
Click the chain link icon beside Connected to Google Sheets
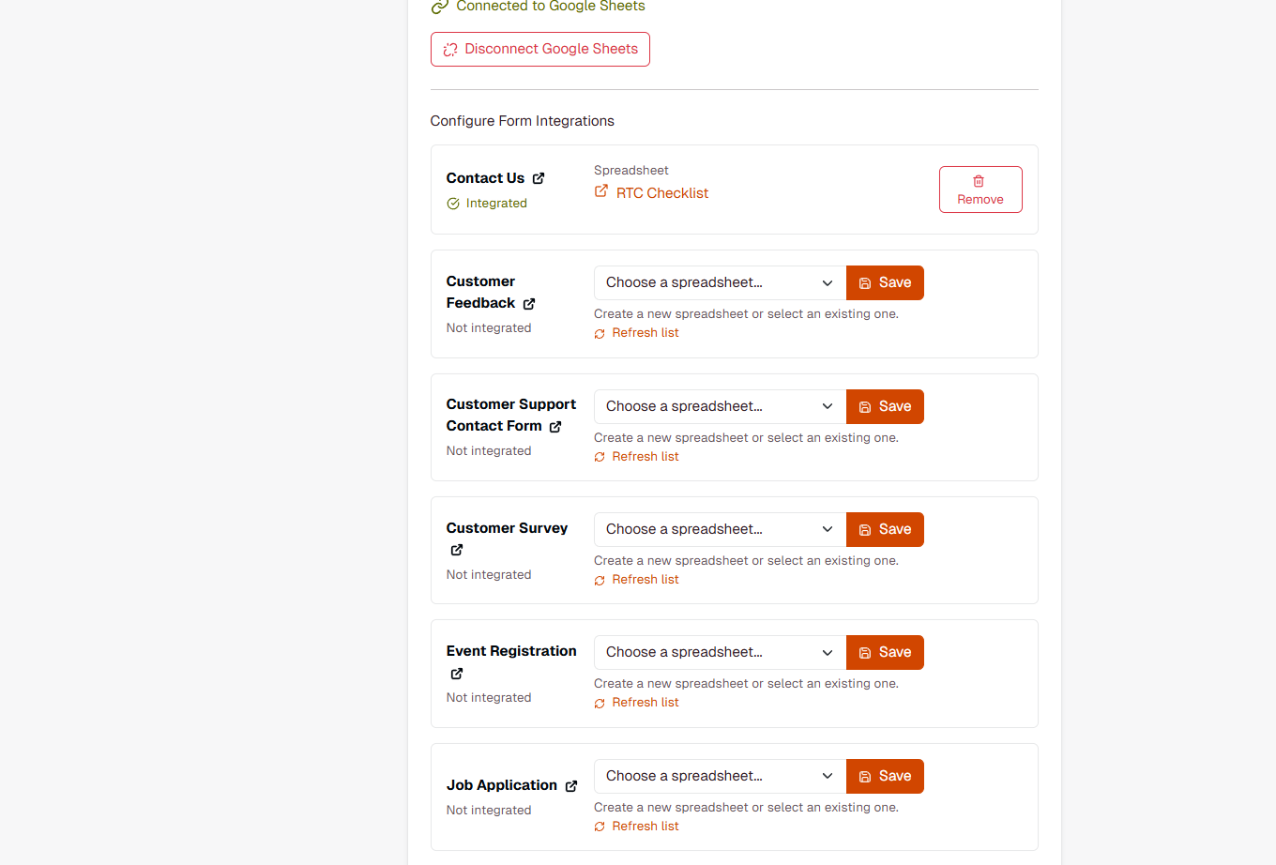439,7
